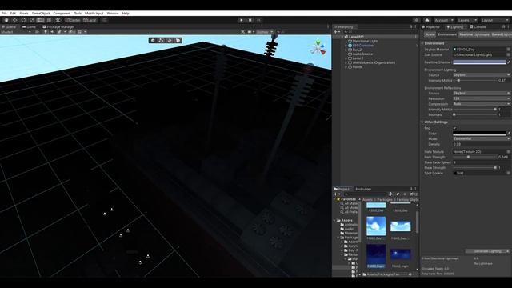Toggle the Fog checkbox

point(455,128)
